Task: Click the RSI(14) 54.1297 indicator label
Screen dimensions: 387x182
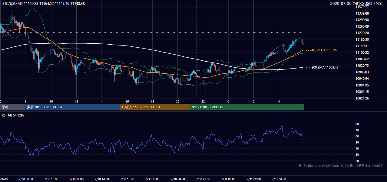Action: coord(13,115)
